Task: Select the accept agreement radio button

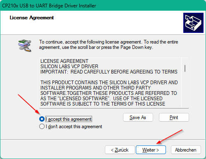Action: pos(42,119)
